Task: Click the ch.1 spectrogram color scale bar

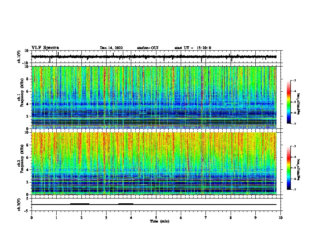Action: coord(289,102)
